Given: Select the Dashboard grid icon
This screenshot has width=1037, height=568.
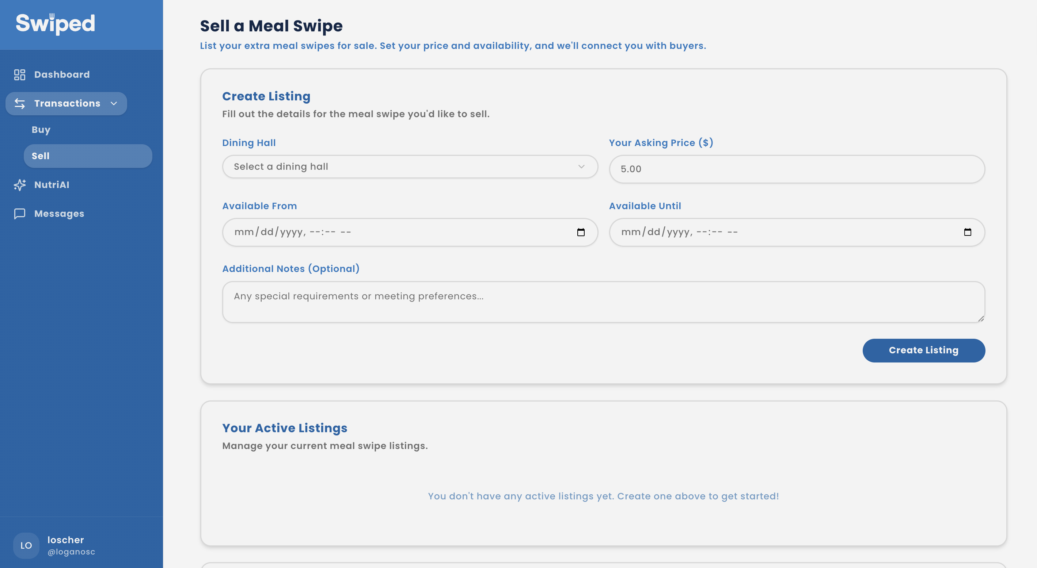Looking at the screenshot, I should [20, 74].
